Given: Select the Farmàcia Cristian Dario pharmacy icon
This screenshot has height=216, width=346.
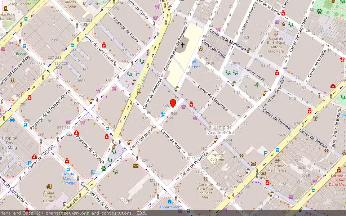Looking at the screenshot, I should (x=338, y=170).
